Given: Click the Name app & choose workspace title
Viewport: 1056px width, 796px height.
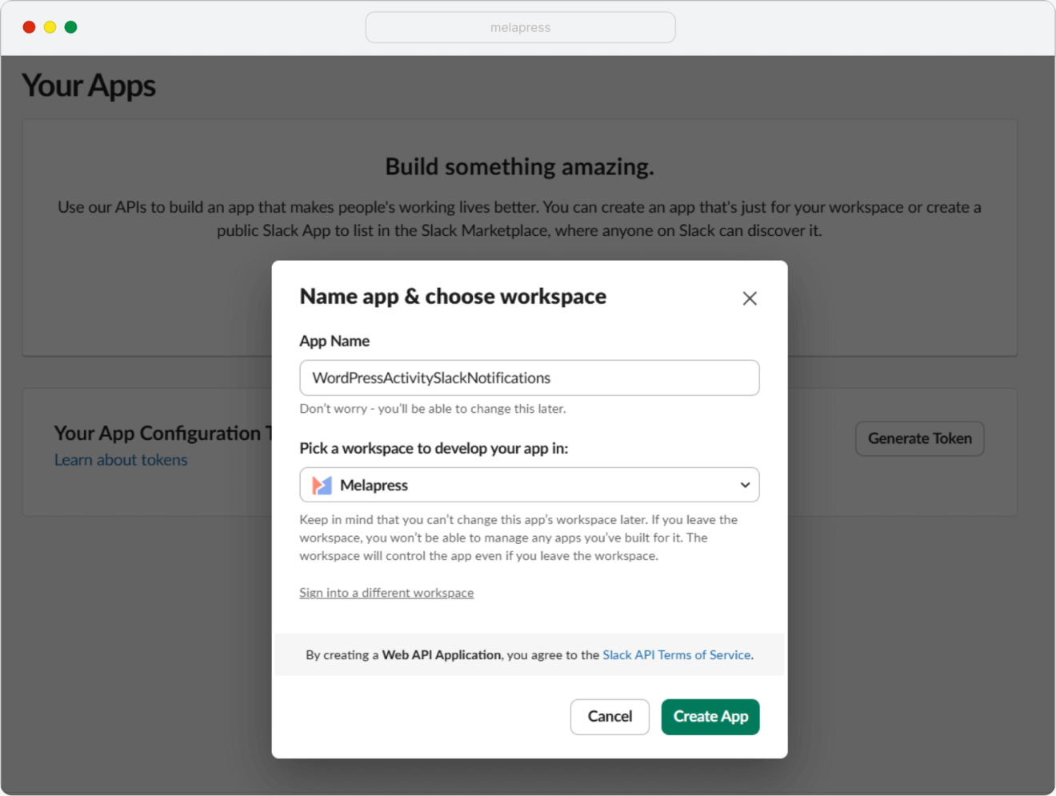Looking at the screenshot, I should pos(453,297).
